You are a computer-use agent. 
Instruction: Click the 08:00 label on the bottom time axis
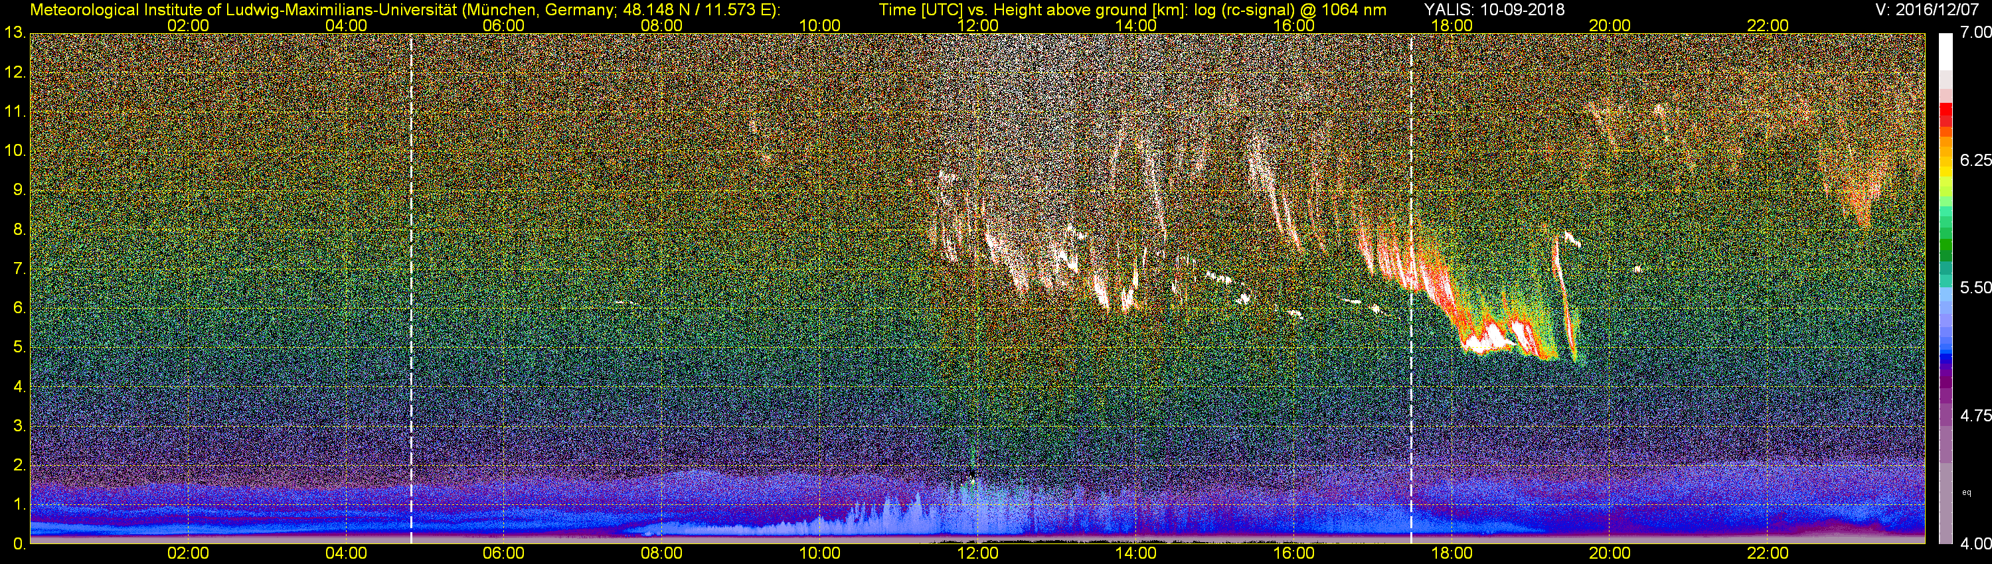point(662,554)
